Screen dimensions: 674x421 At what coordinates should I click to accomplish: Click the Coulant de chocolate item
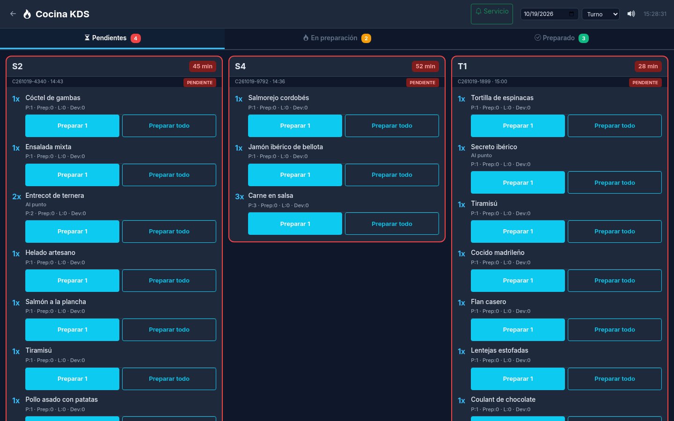coord(503,399)
